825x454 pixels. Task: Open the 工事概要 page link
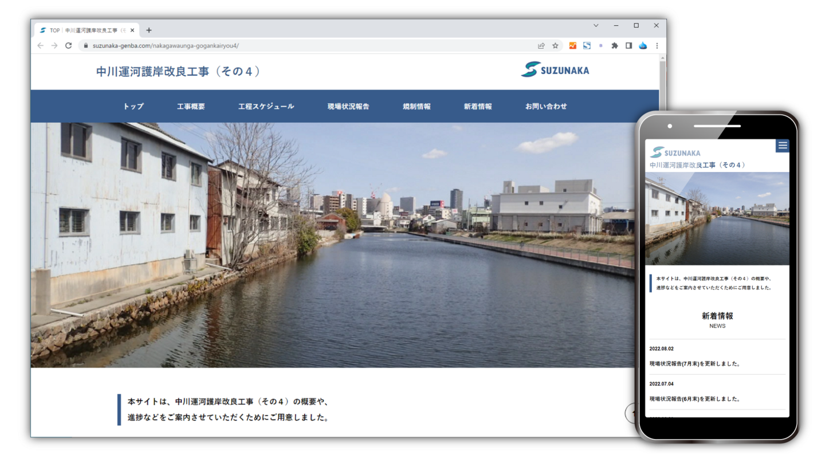[x=192, y=106]
